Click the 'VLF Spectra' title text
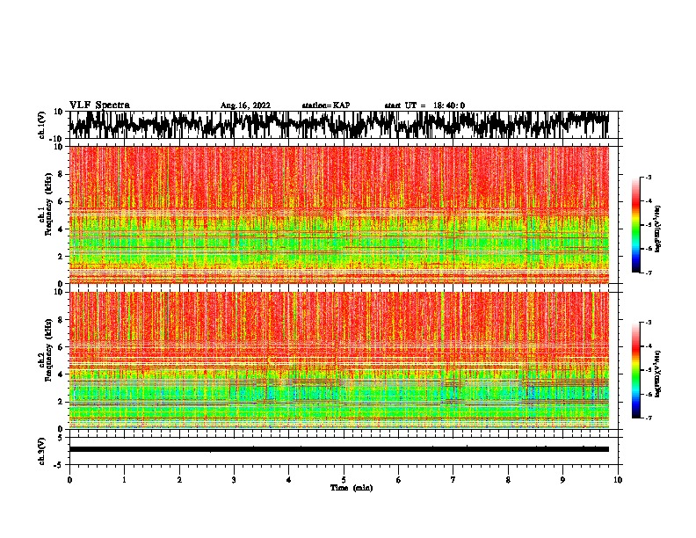 (99, 105)
